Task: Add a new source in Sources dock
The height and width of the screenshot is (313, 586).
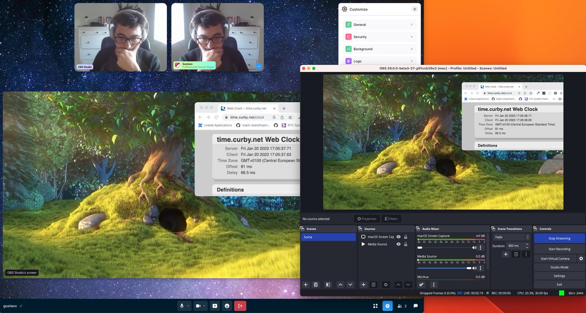Action: [x=363, y=284]
